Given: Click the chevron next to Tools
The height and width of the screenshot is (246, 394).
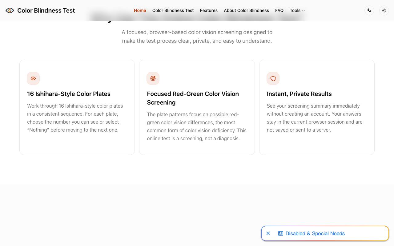Looking at the screenshot, I should point(304,11).
